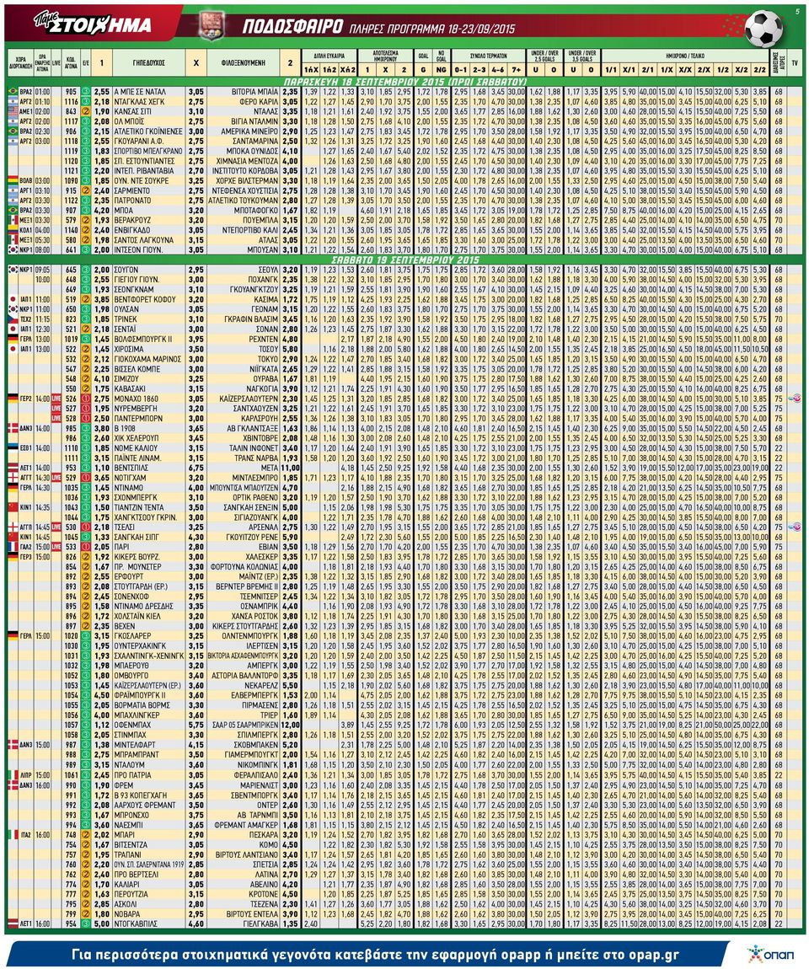Image resolution: width=809 pixels, height=969 pixels.
Task: Click the team name ΒΙΡΤΟΥΣ ΕΝΤΕΛΑ
Action: (x=253, y=913)
